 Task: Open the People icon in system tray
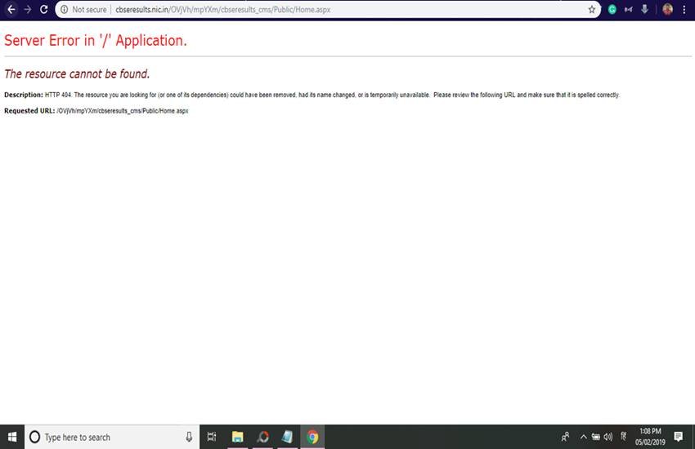point(565,437)
